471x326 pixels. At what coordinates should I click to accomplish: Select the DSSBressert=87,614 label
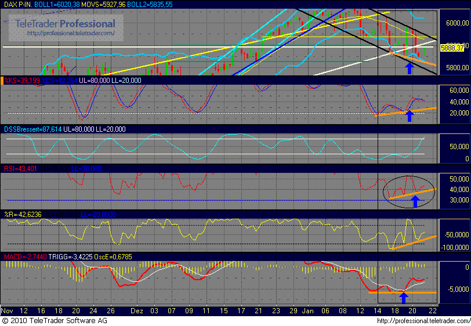pyautogui.click(x=32, y=129)
